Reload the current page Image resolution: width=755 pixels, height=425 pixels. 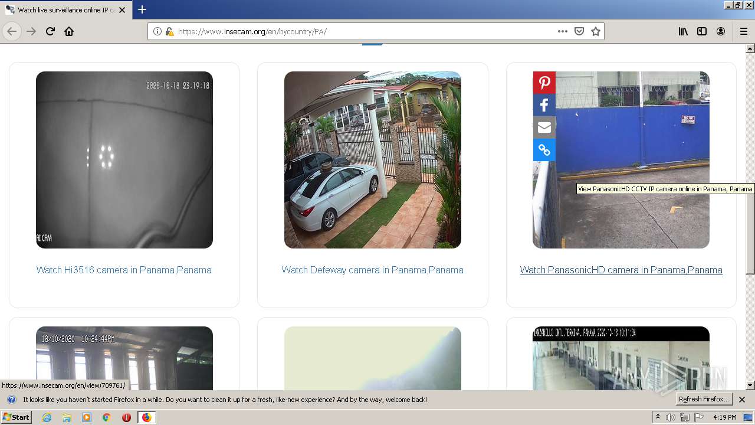point(50,31)
